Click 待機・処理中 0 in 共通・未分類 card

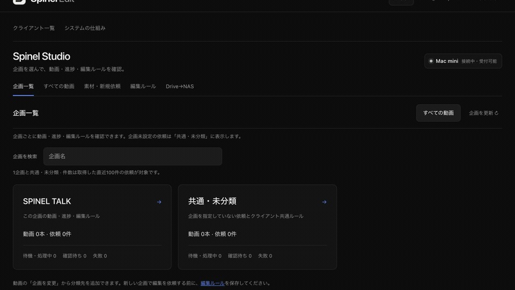pyautogui.click(x=204, y=256)
